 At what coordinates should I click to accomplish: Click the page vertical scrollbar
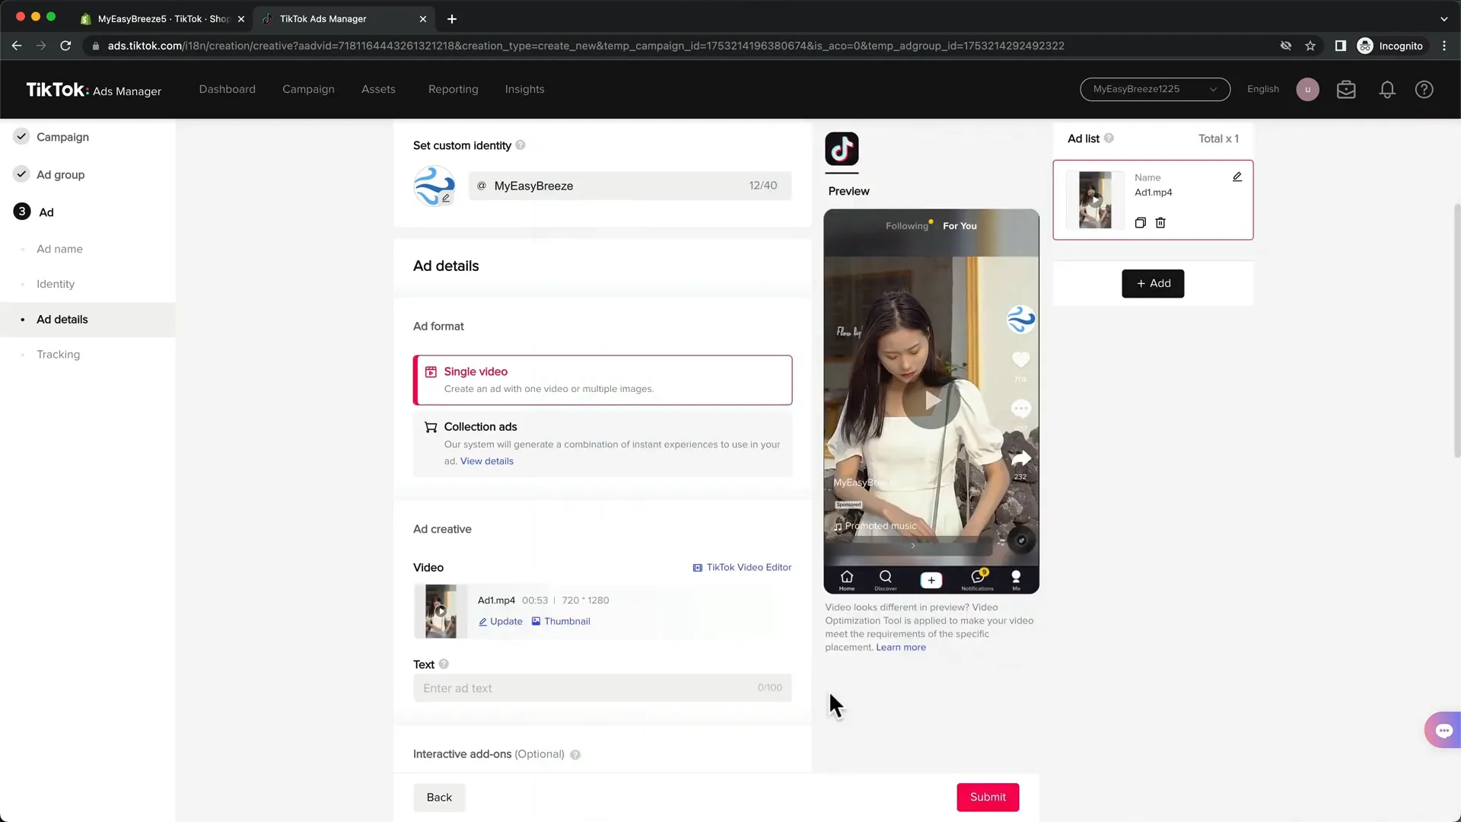pyautogui.click(x=1456, y=331)
